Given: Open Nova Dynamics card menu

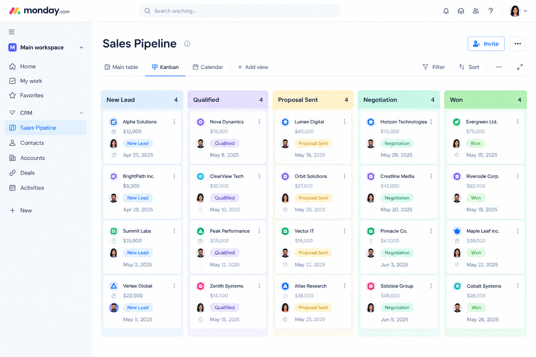Looking at the screenshot, I should point(259,122).
